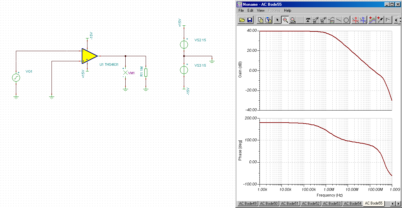Image resolution: width=402 pixels, height=208 pixels.
Task: Open the View menu
Action: [260, 10]
